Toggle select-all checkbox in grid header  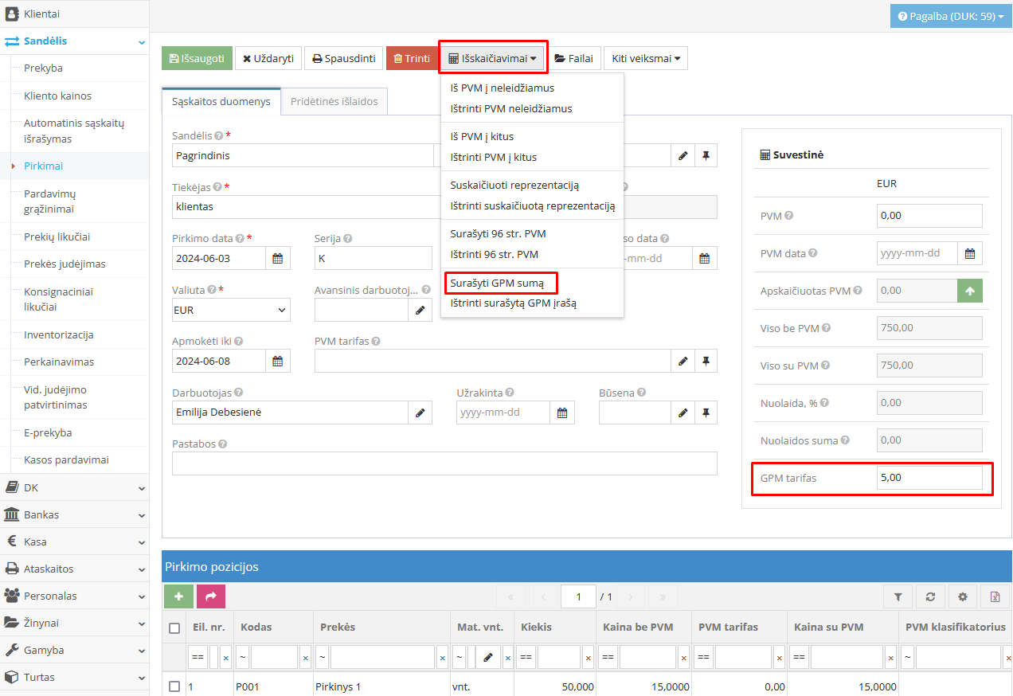pos(174,628)
